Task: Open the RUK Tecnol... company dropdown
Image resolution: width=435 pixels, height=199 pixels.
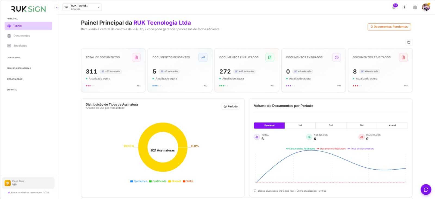Action: point(82,7)
